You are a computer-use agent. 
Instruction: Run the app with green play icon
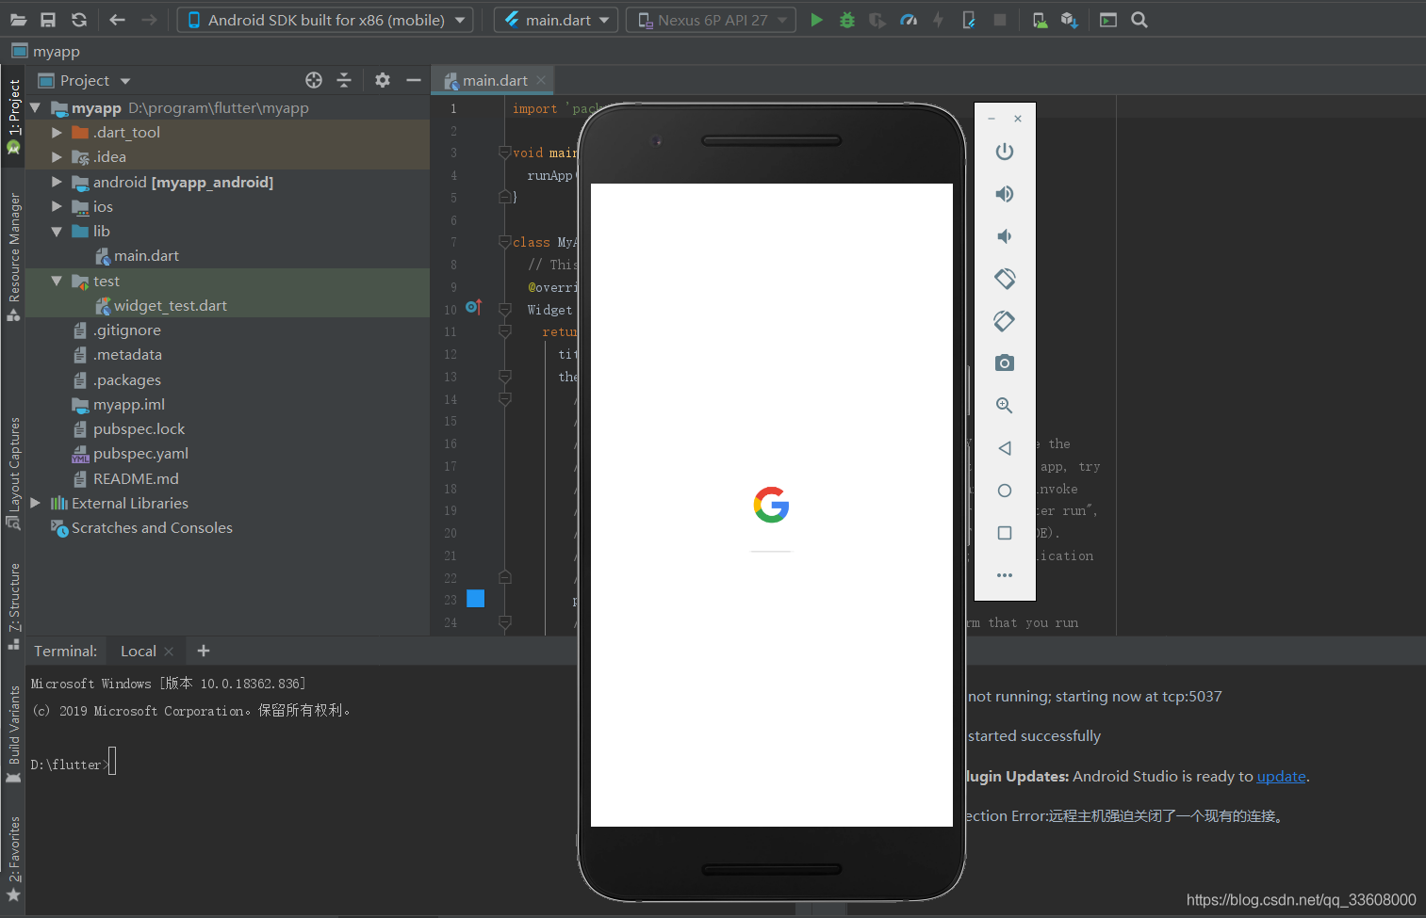(x=816, y=20)
